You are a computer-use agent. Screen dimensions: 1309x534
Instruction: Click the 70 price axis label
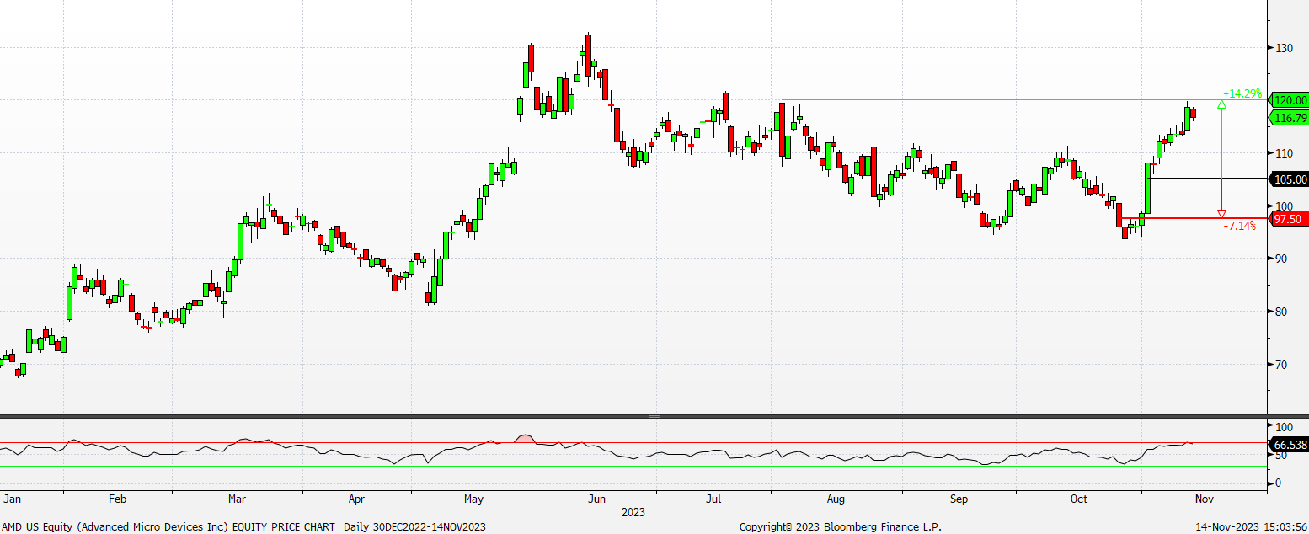pos(1281,365)
